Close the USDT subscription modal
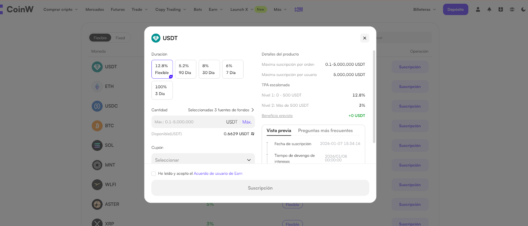 pos(365,38)
